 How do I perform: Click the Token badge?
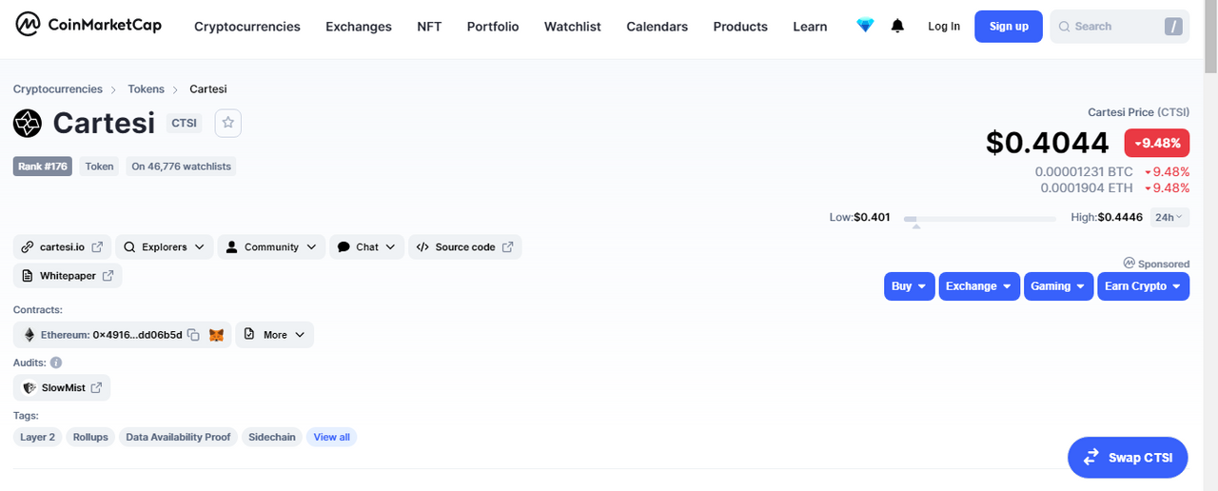[x=100, y=167]
